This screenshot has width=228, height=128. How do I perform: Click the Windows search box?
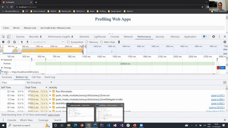[29, 125]
